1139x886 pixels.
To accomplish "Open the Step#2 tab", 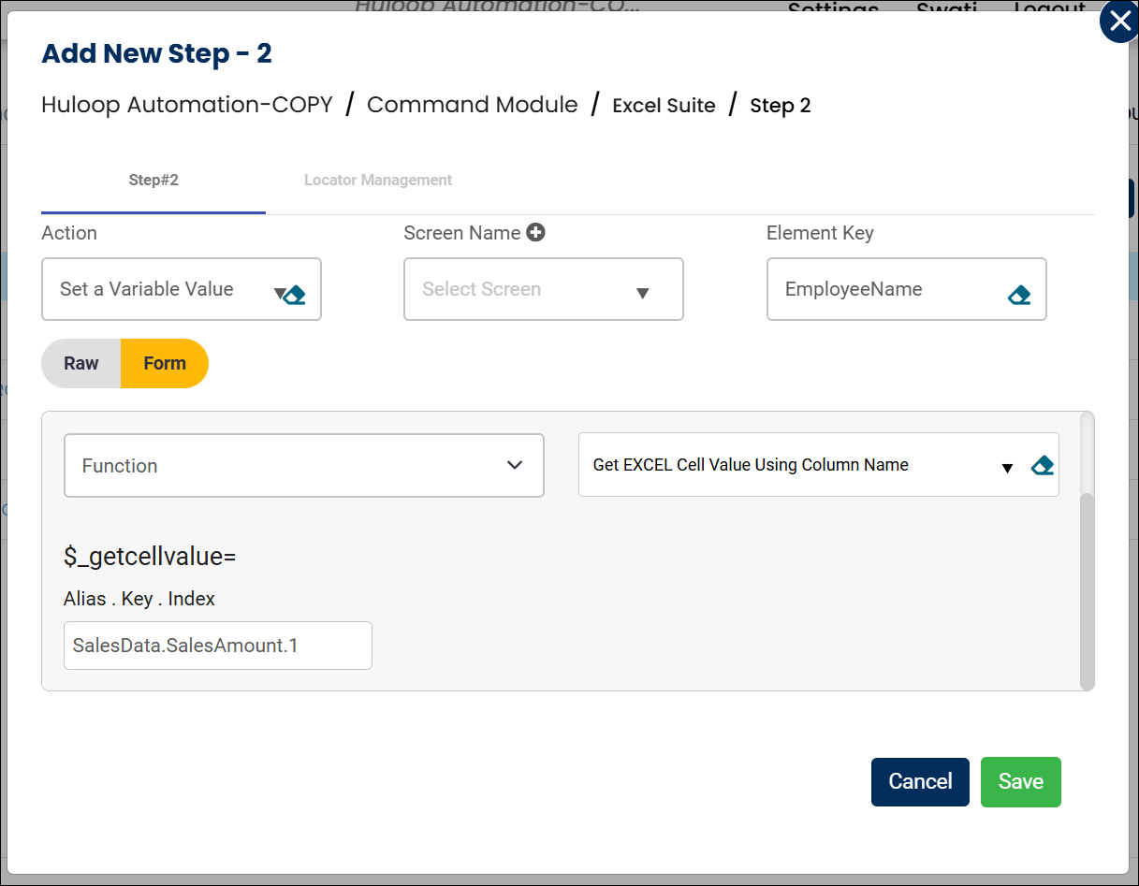I will (153, 181).
